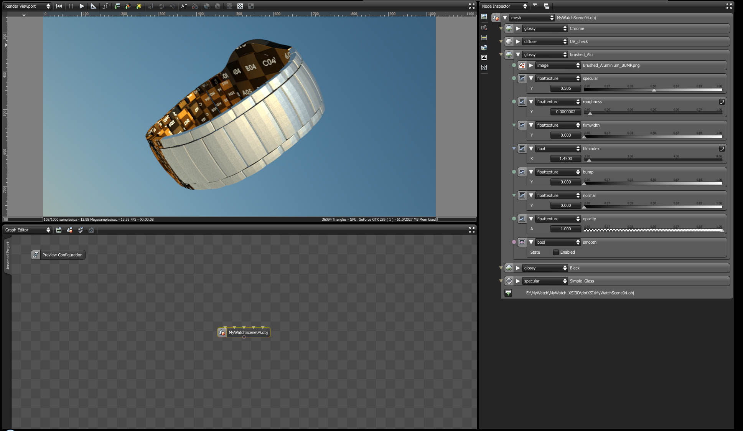Toggle the filmindex log-scale button
The image size is (743, 431).
722,149
